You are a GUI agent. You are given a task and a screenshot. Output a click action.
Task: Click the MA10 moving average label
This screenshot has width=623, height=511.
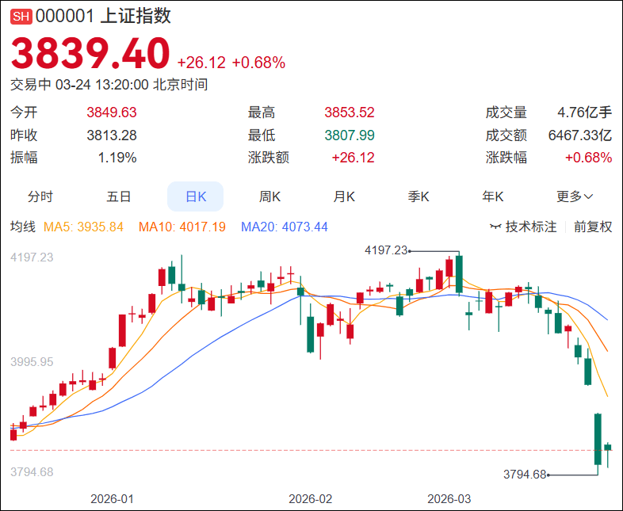182,227
